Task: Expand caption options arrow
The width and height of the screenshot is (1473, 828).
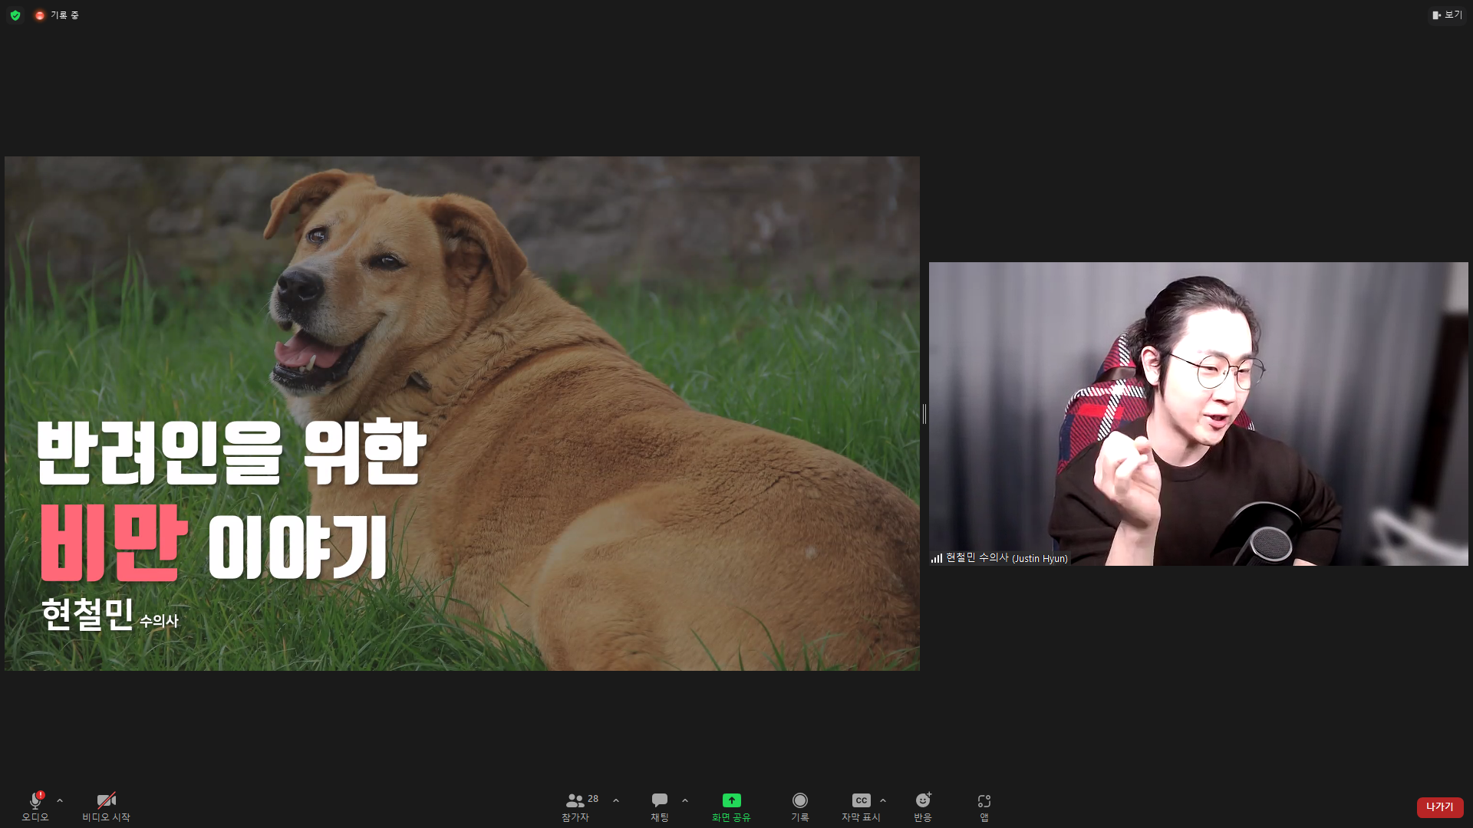Action: tap(883, 800)
